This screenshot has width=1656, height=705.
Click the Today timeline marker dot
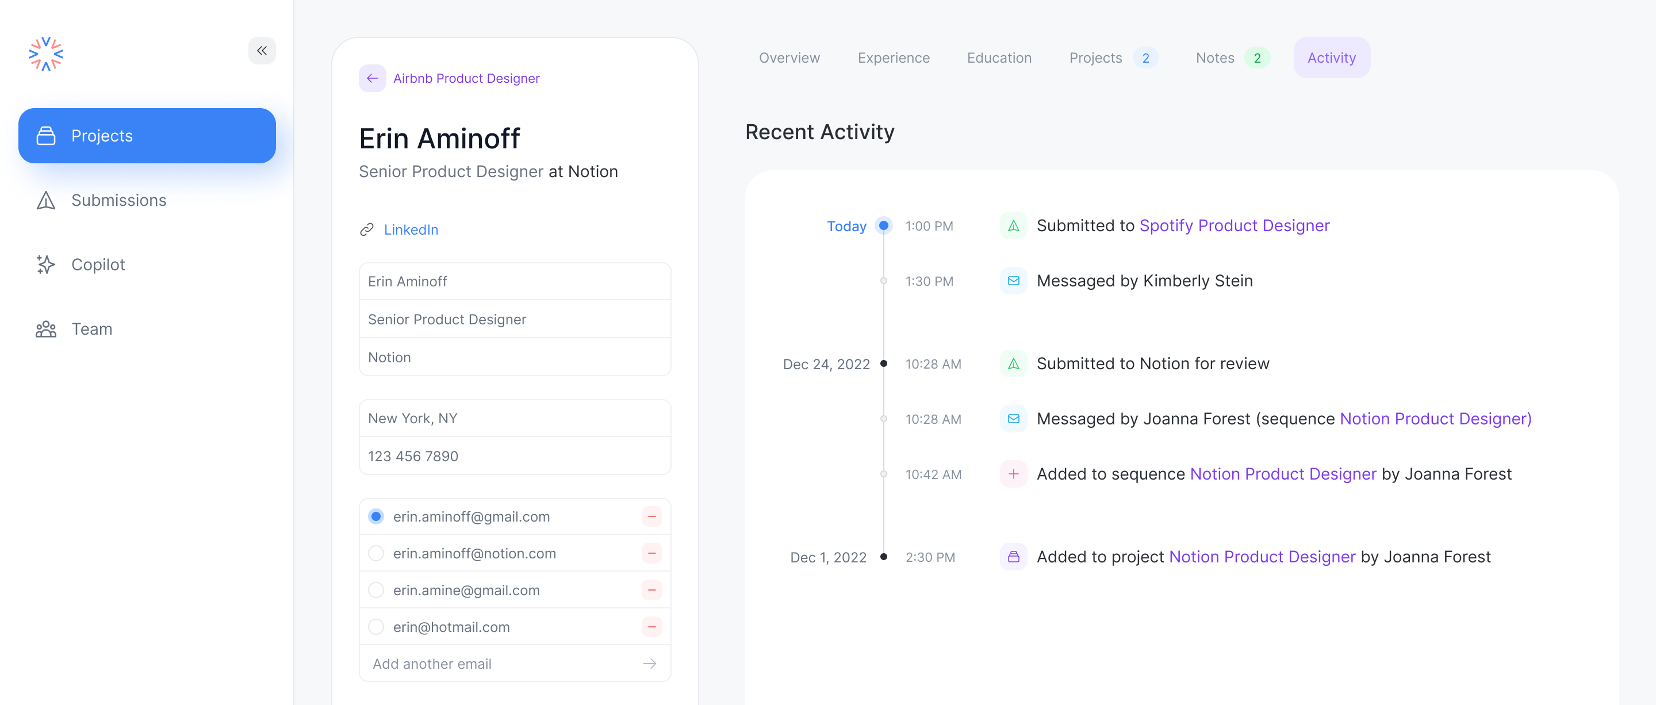(x=883, y=225)
